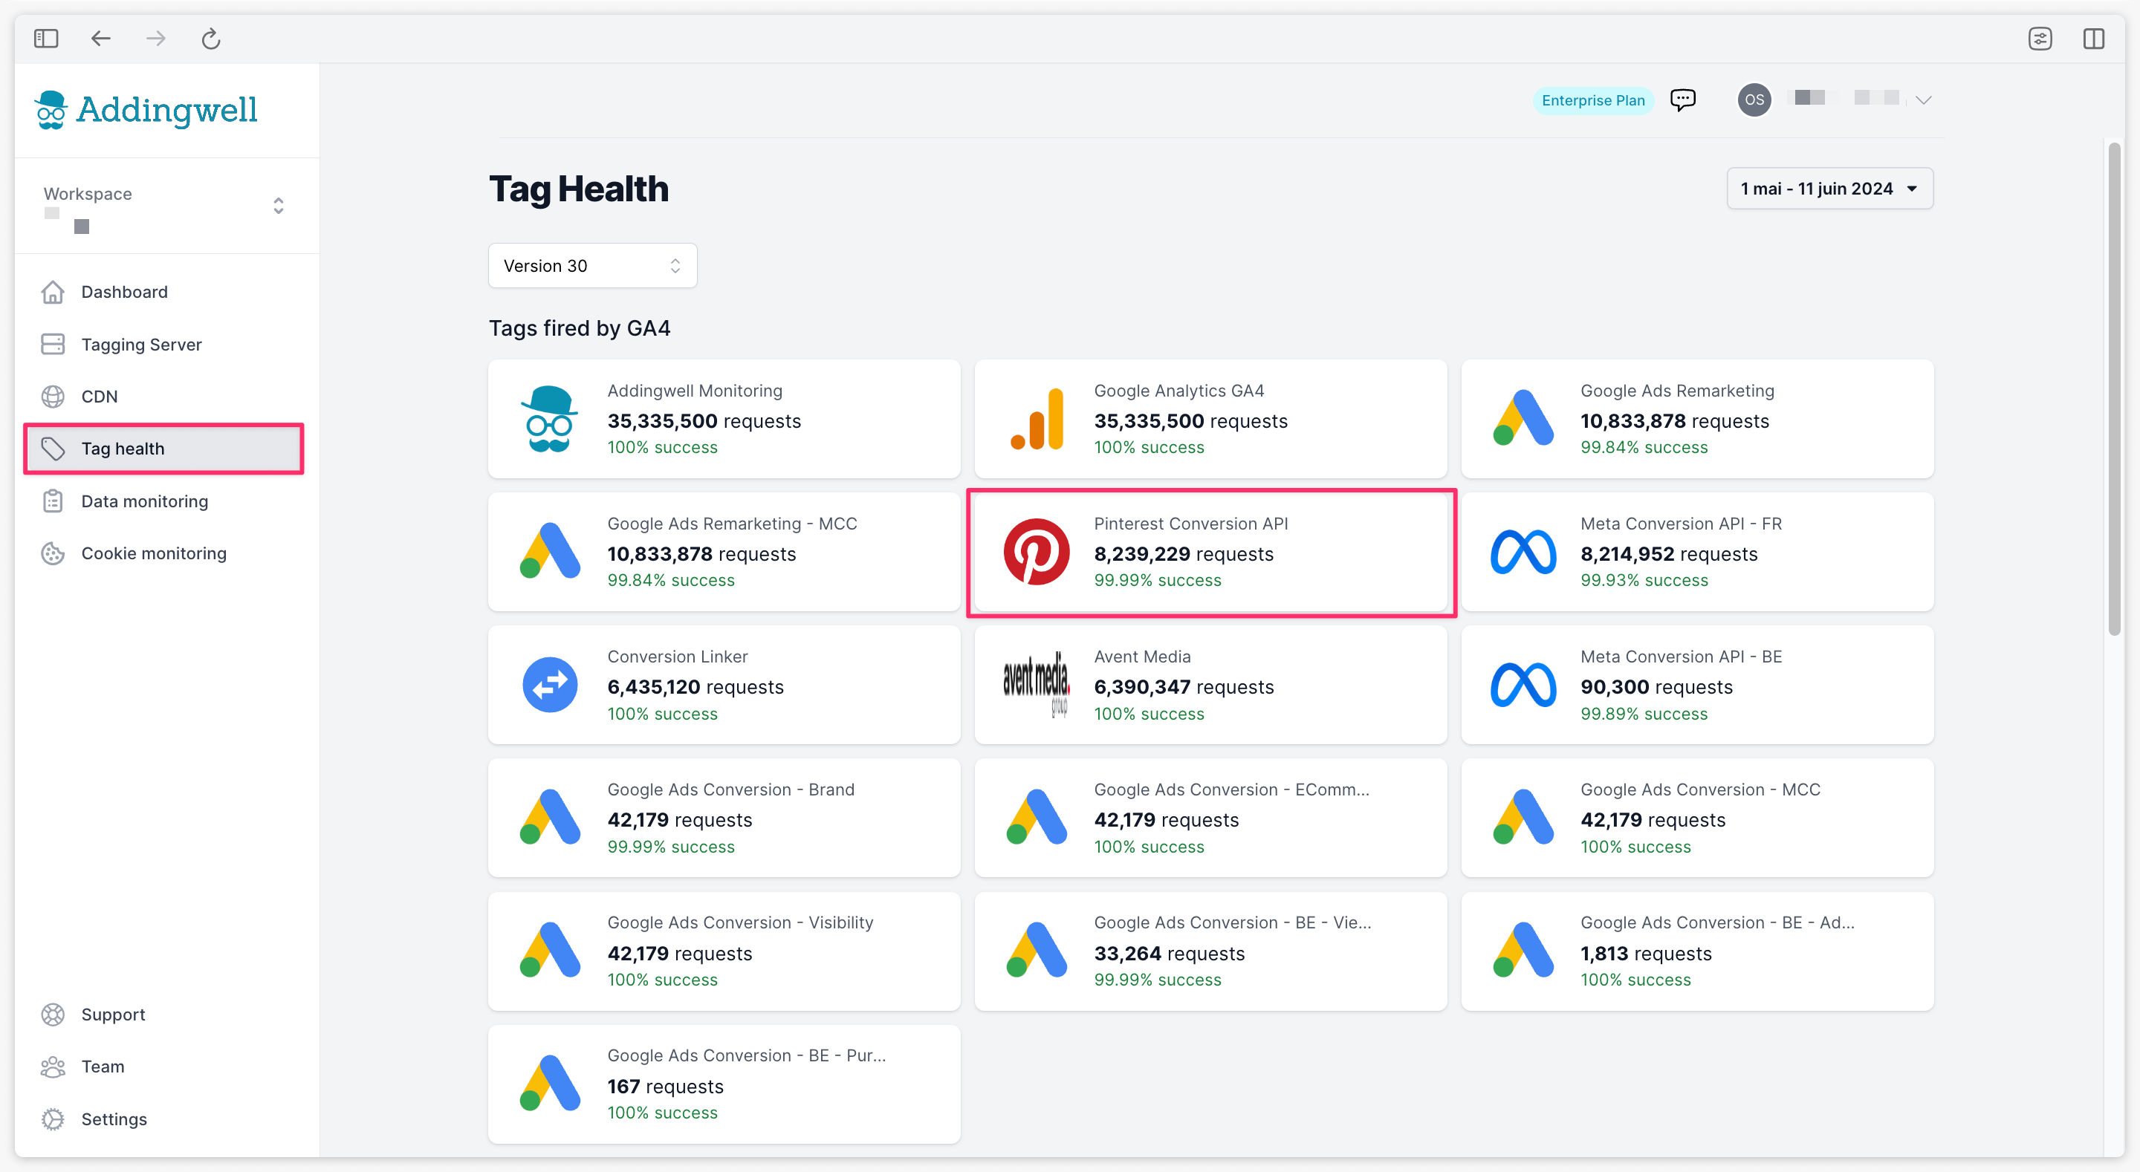Click the 1,813 requests value

pos(1646,953)
